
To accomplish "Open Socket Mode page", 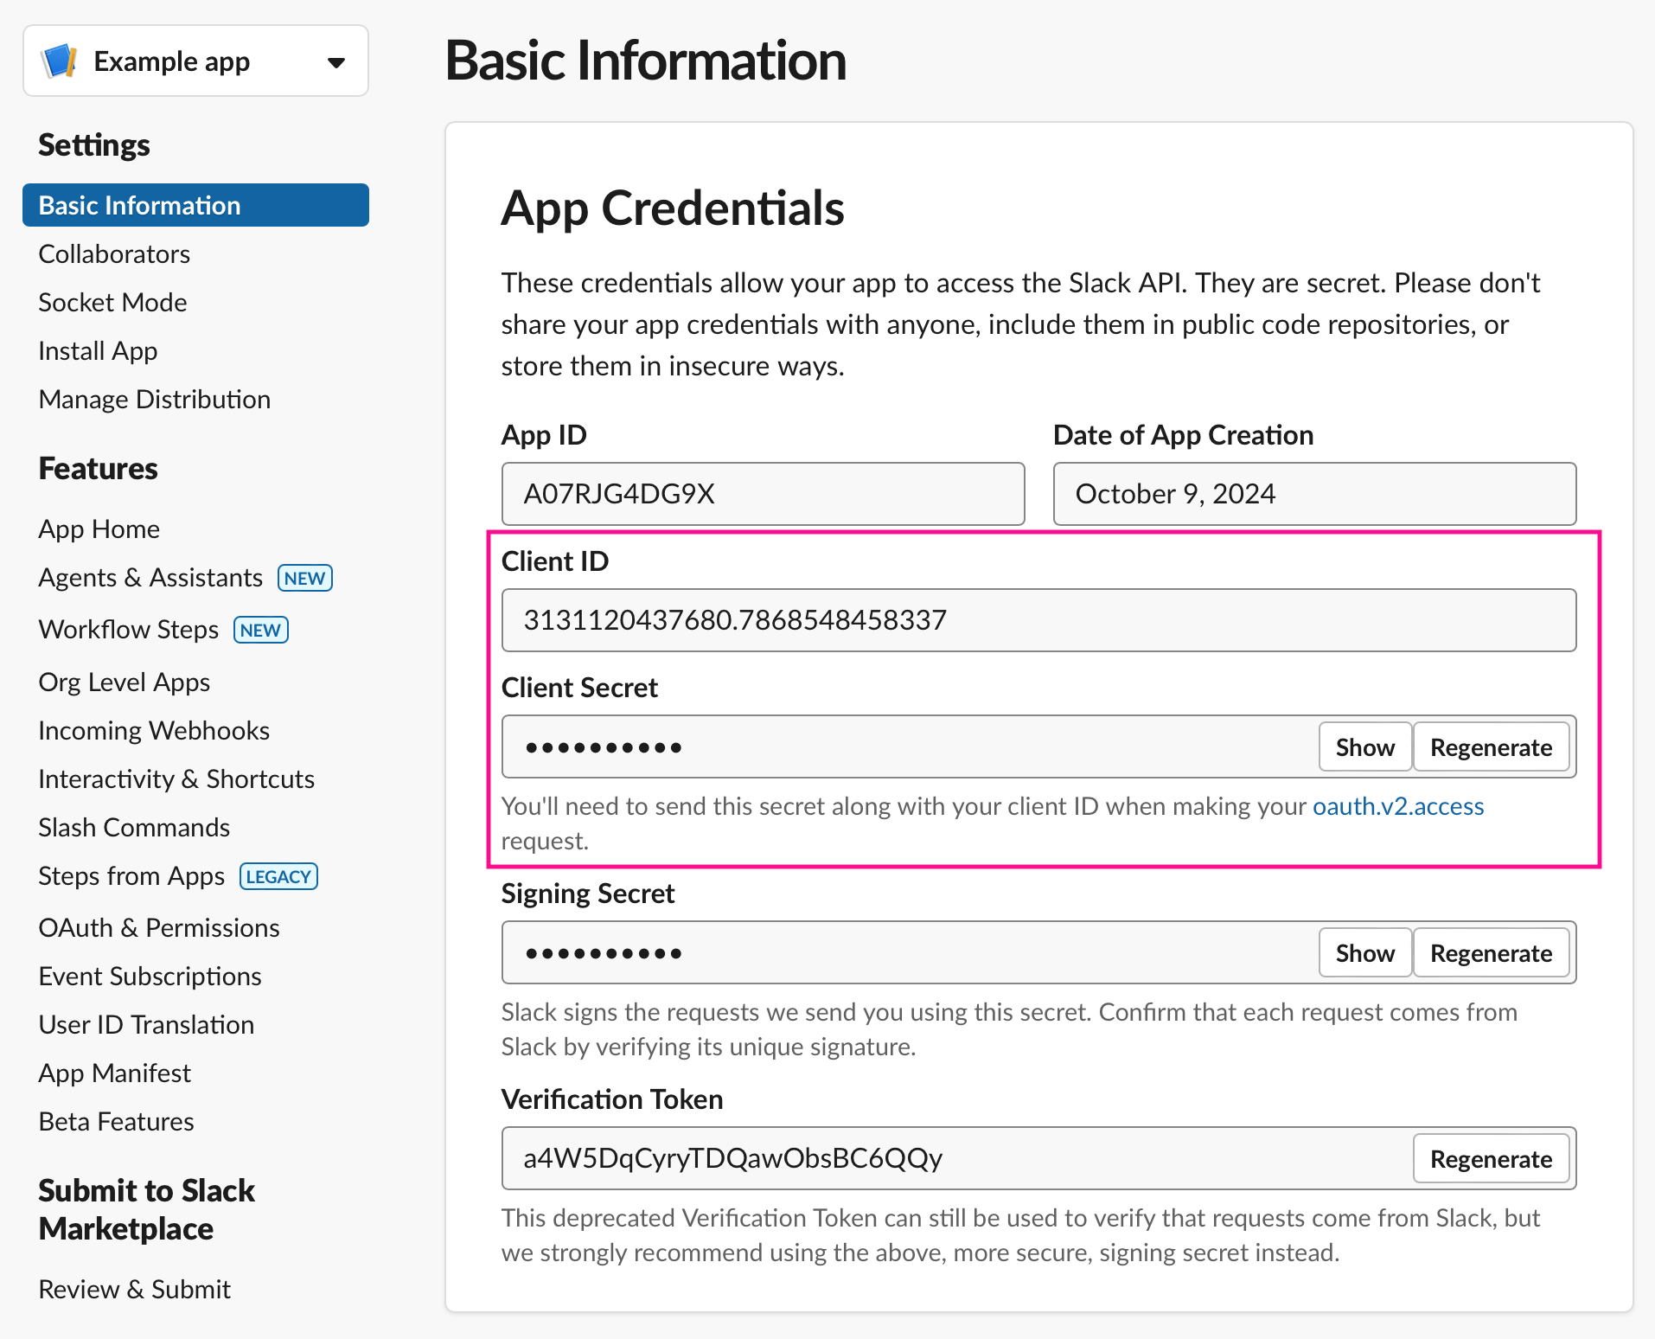I will (112, 303).
